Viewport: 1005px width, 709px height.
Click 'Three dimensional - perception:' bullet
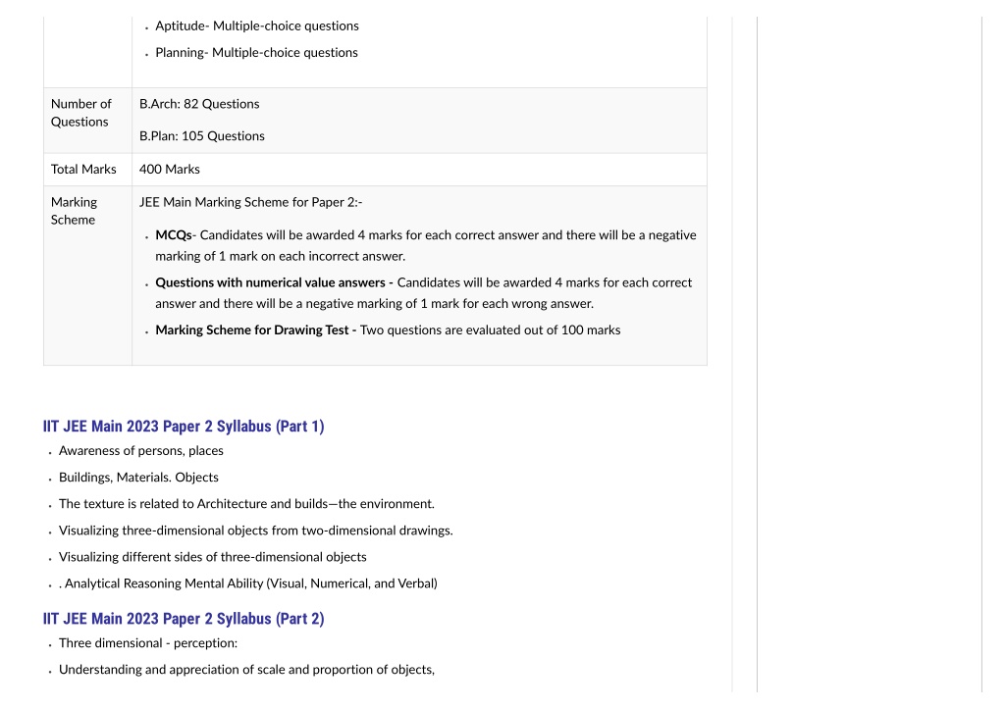[148, 643]
